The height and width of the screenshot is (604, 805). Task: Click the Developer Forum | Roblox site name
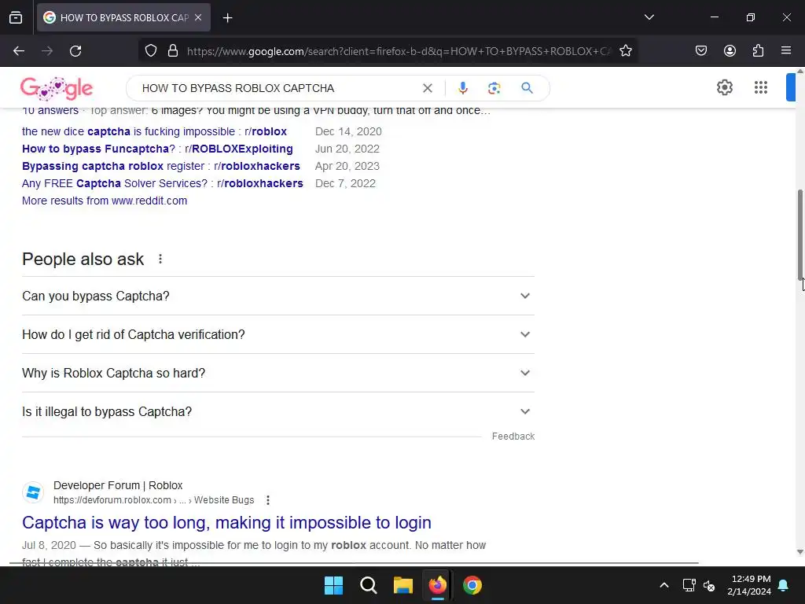click(118, 485)
